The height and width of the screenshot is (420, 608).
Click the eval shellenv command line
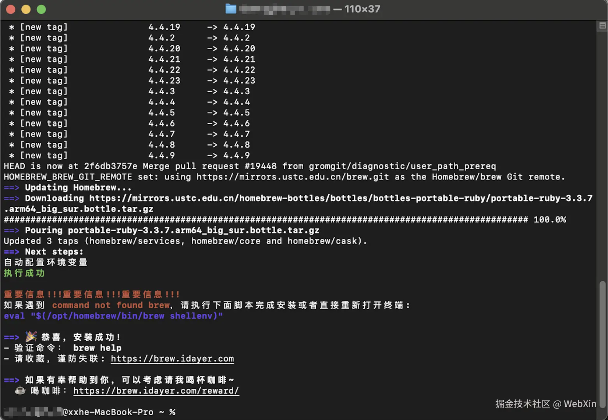113,316
